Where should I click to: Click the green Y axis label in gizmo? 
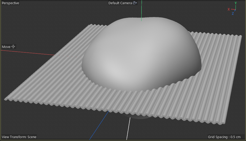tap(236, 3)
